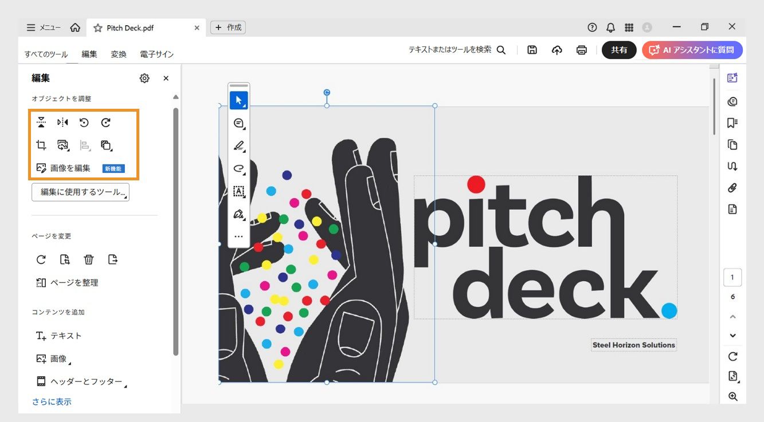Open edit panel settings gear
The image size is (764, 422).
click(x=144, y=78)
